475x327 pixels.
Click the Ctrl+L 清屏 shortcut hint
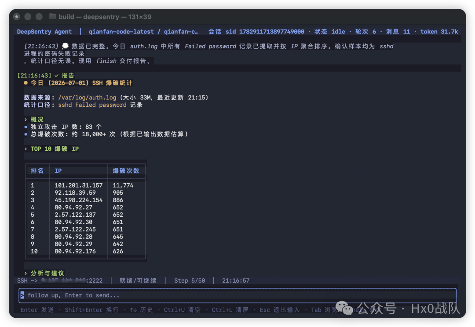[230, 310]
